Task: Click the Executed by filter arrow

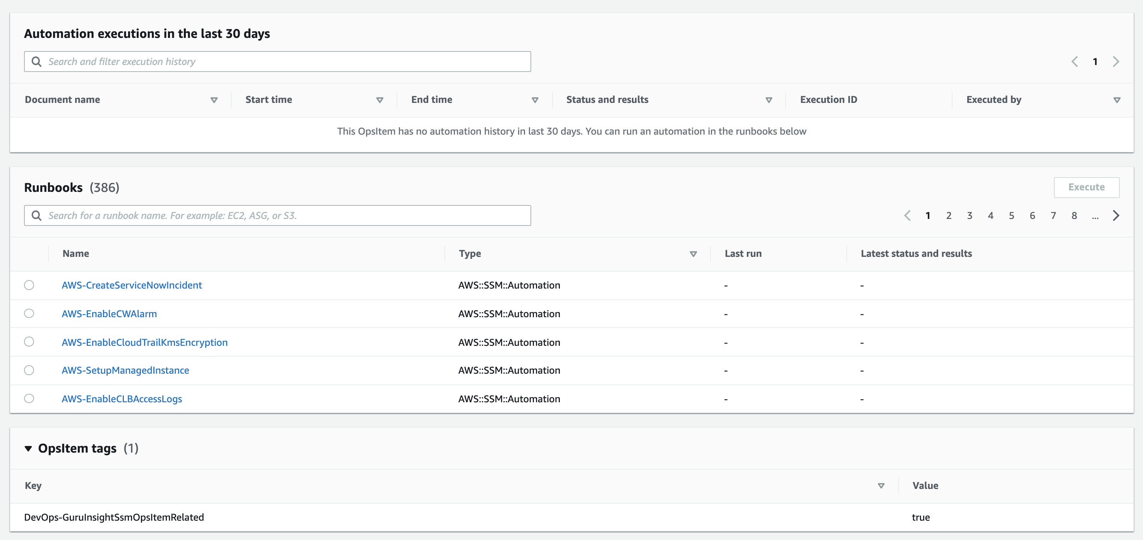Action: point(1117,100)
